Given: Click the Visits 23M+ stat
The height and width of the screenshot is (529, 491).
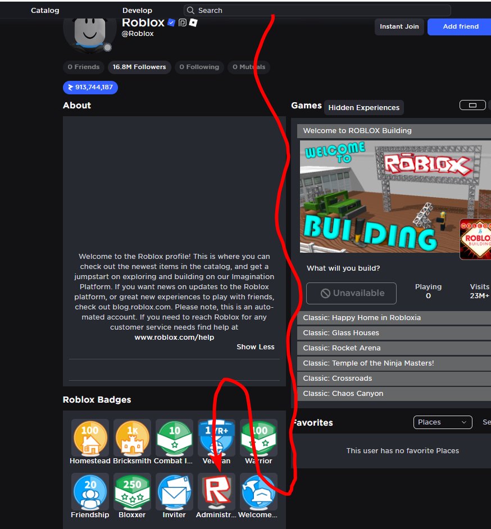Looking at the screenshot, I should [x=480, y=291].
